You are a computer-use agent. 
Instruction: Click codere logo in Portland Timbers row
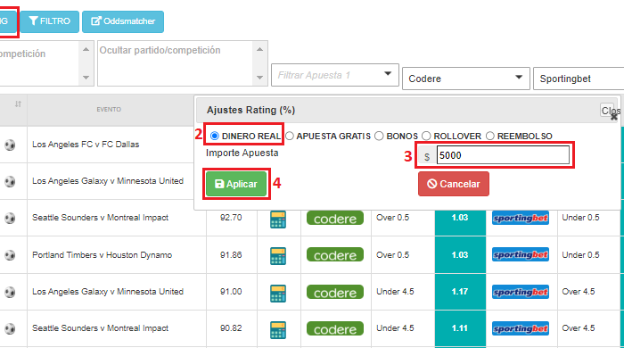click(x=335, y=255)
